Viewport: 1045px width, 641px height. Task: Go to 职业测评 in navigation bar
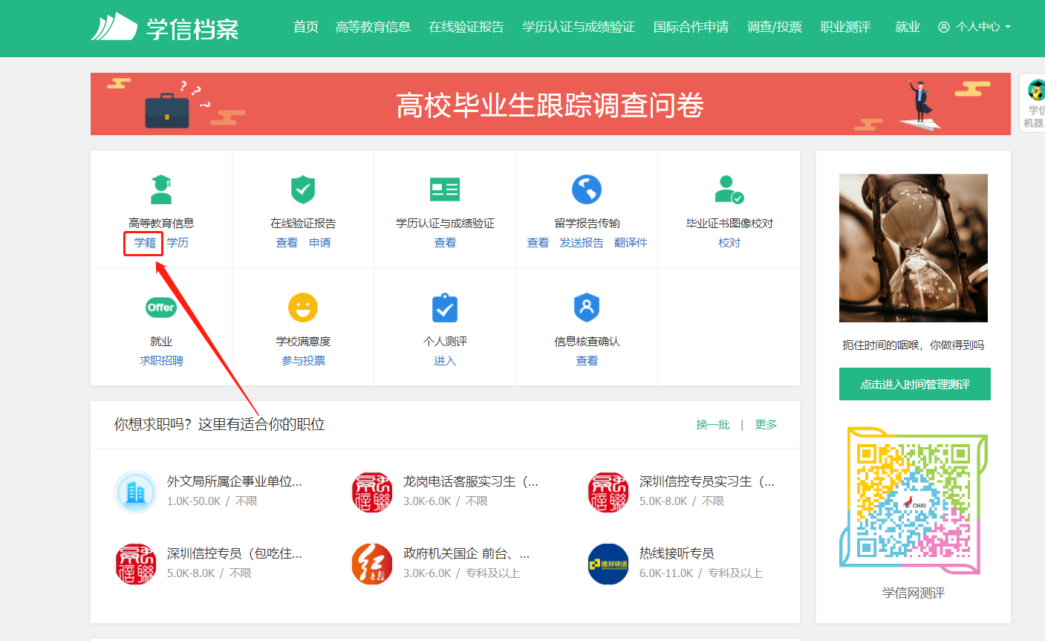click(845, 27)
